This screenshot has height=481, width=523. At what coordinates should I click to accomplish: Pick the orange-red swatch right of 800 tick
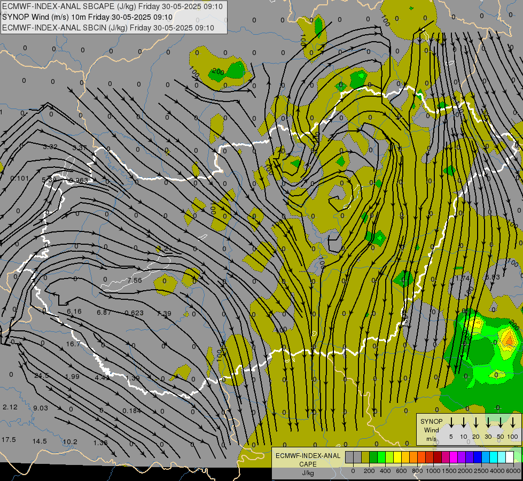[x=421, y=457]
